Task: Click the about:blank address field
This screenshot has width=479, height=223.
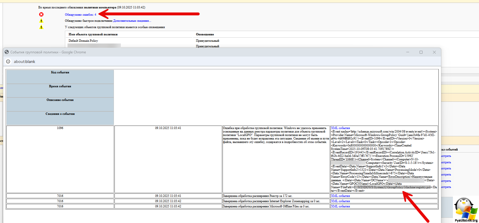Action: (25, 61)
